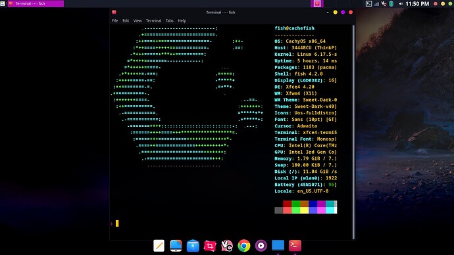Open the View menu
454x255 pixels.
point(138,21)
